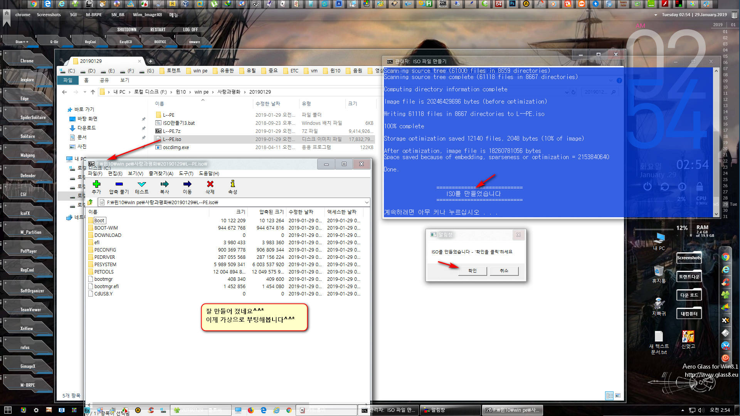Open the win pe bookmark folder
This screenshot has height=416, width=740.
pyautogui.click(x=197, y=71)
